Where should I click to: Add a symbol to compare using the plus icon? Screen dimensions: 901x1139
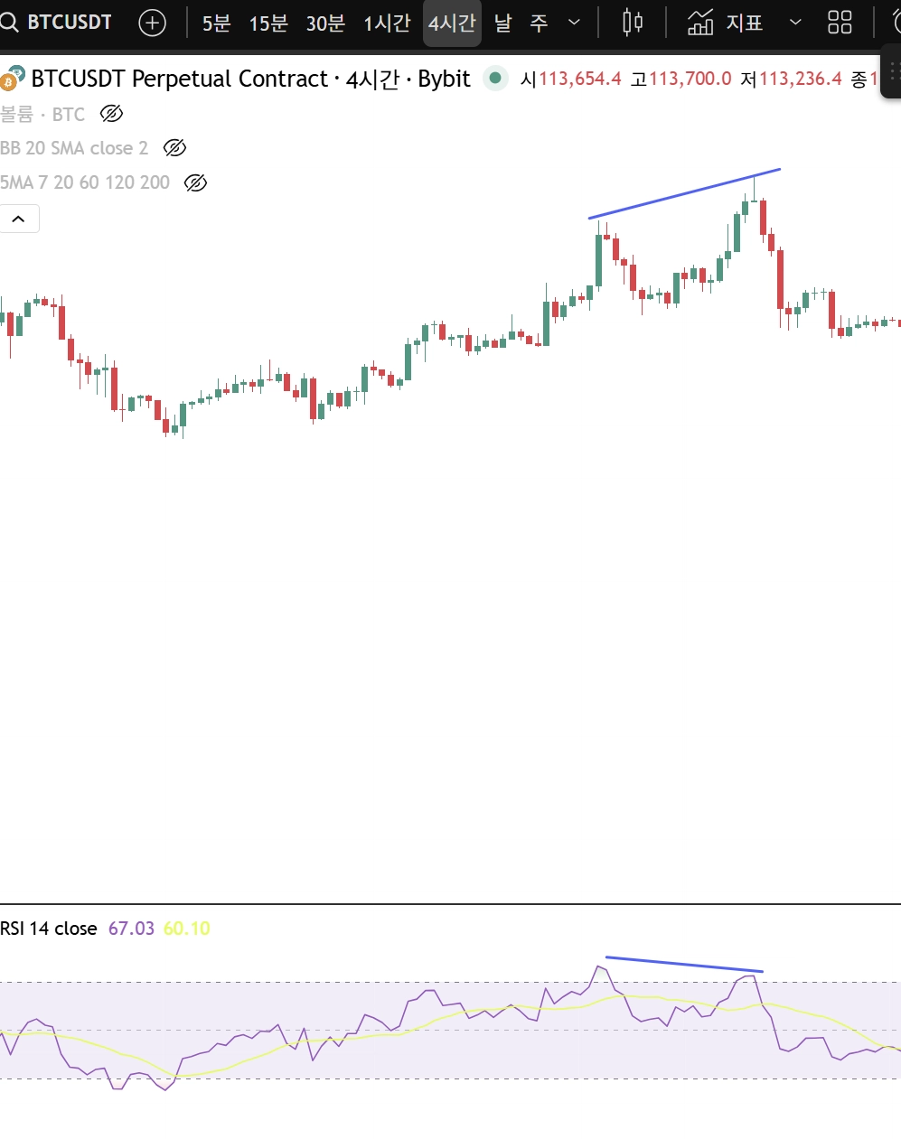coord(153,23)
